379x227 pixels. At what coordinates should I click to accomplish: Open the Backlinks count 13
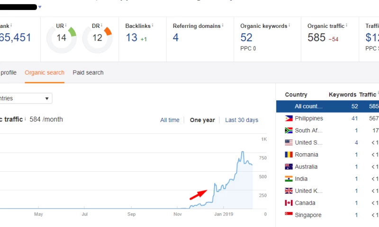click(x=131, y=38)
